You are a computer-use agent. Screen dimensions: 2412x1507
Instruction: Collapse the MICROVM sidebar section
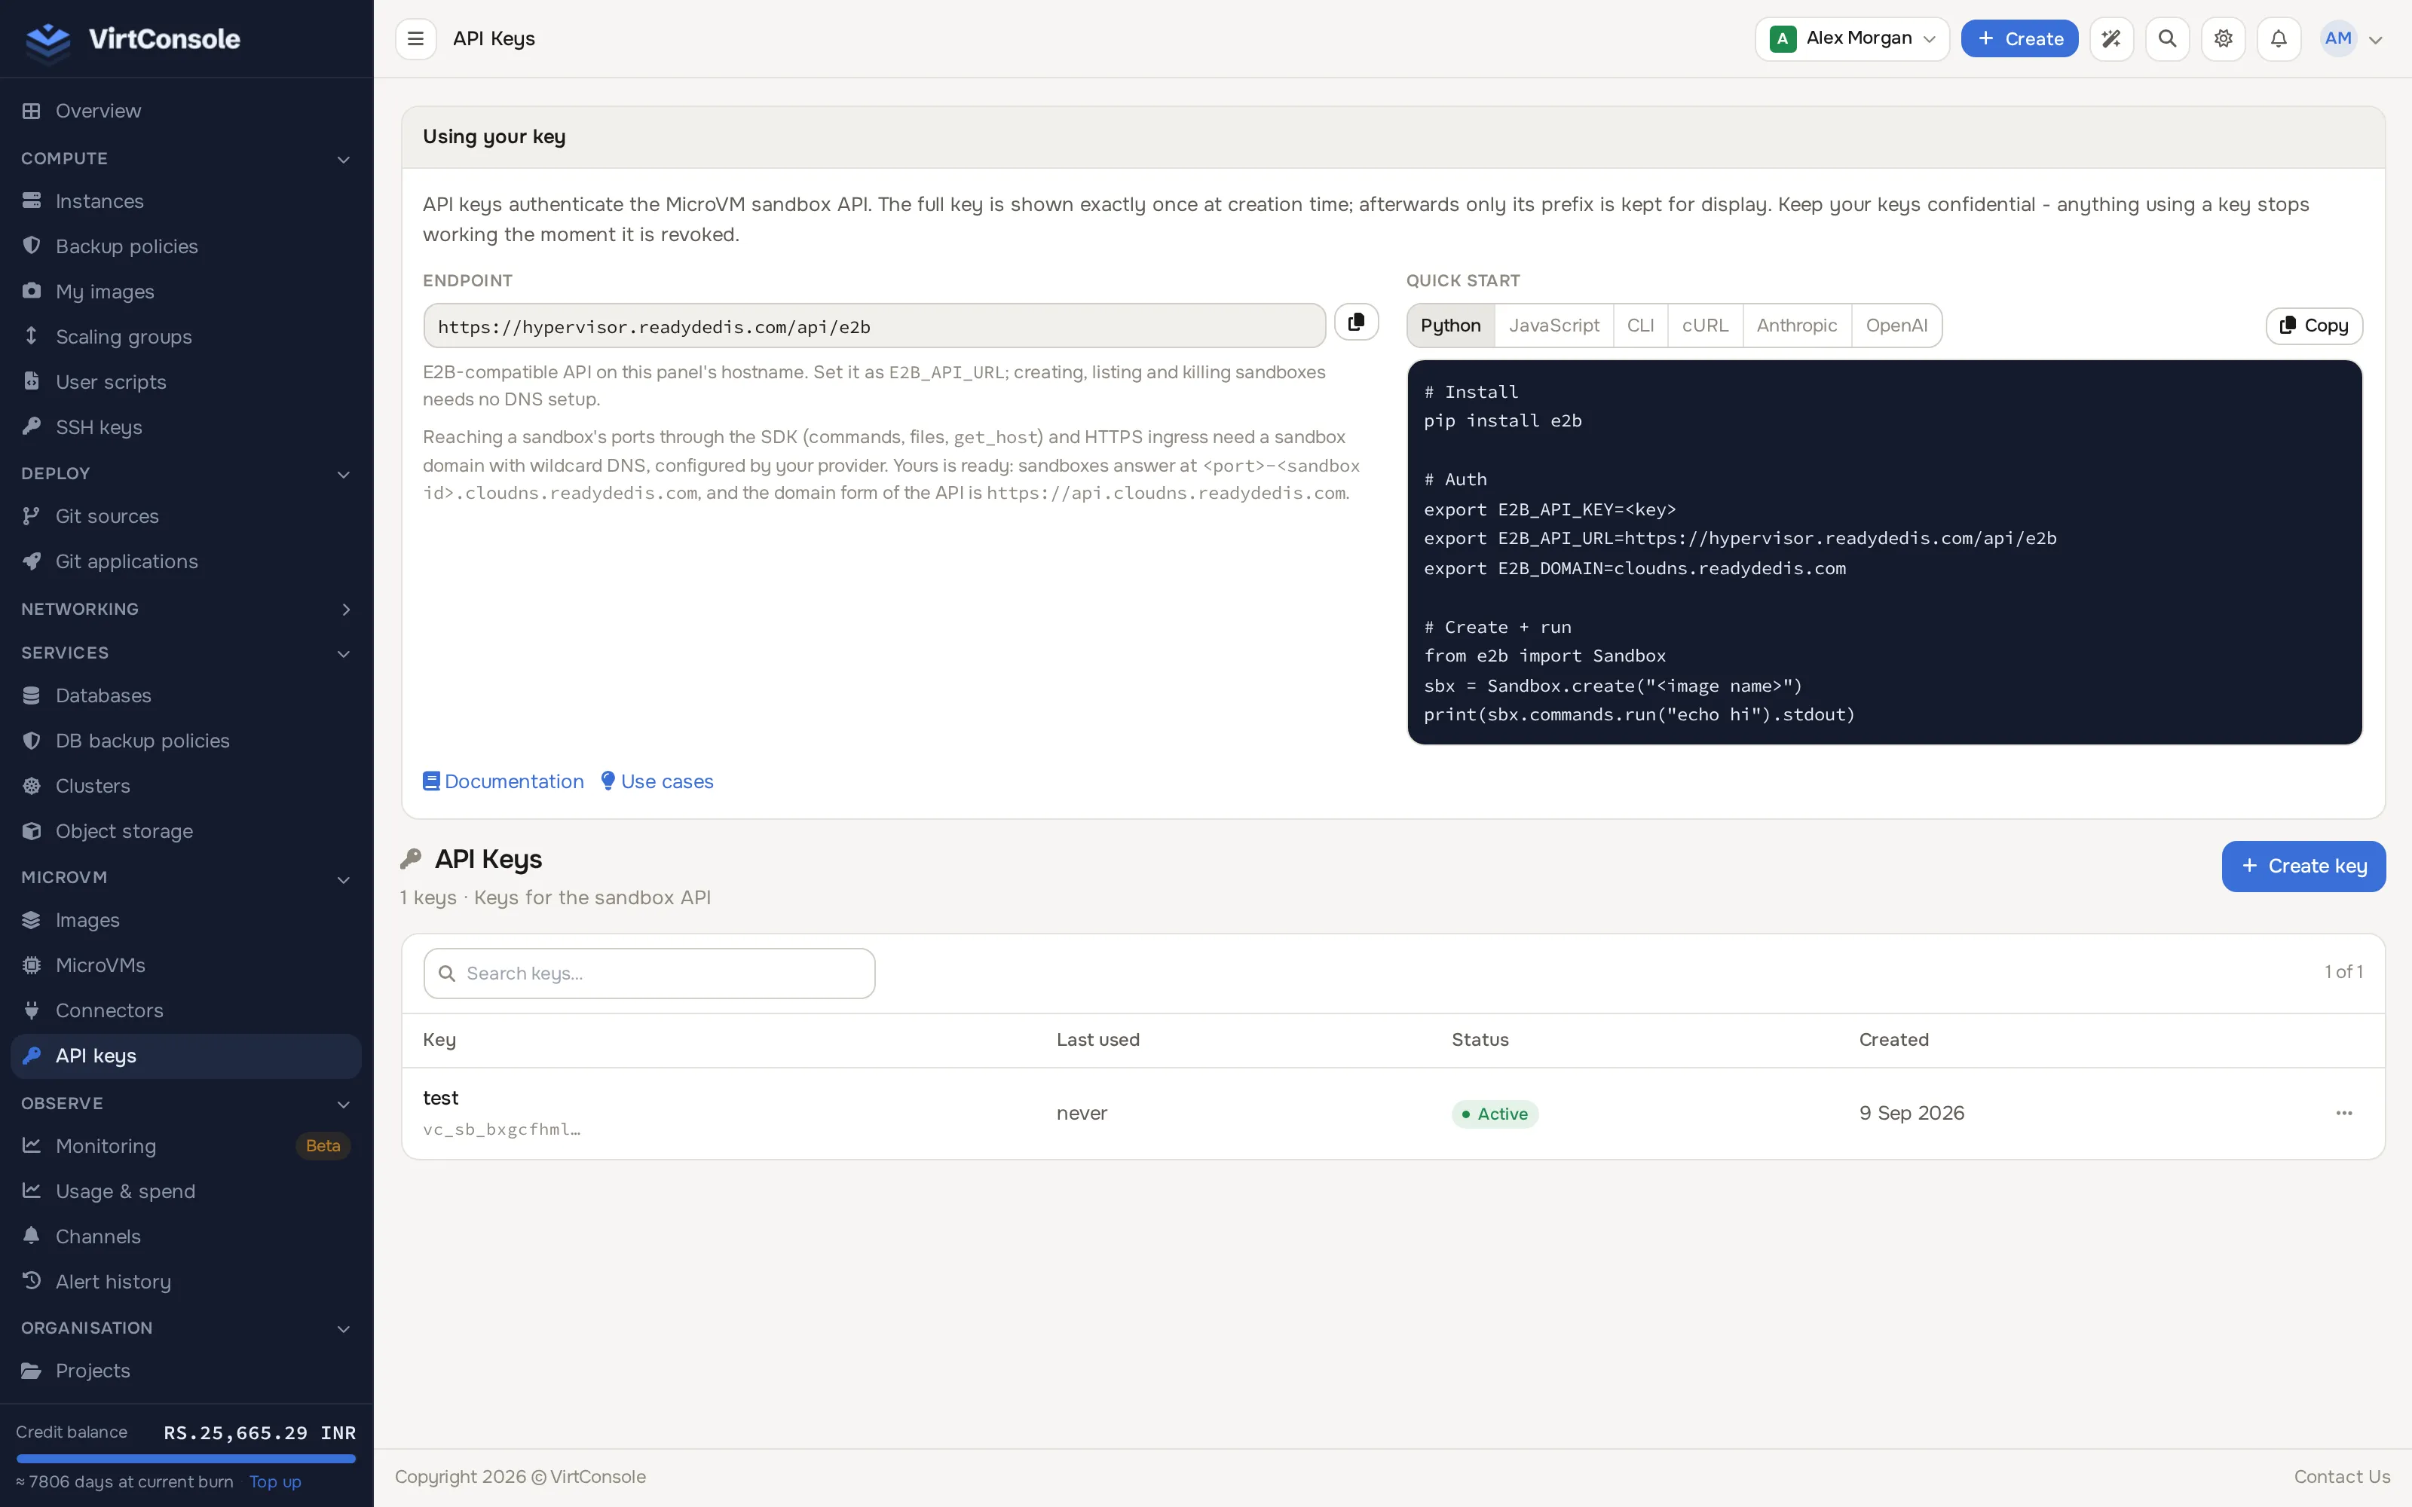click(x=186, y=878)
